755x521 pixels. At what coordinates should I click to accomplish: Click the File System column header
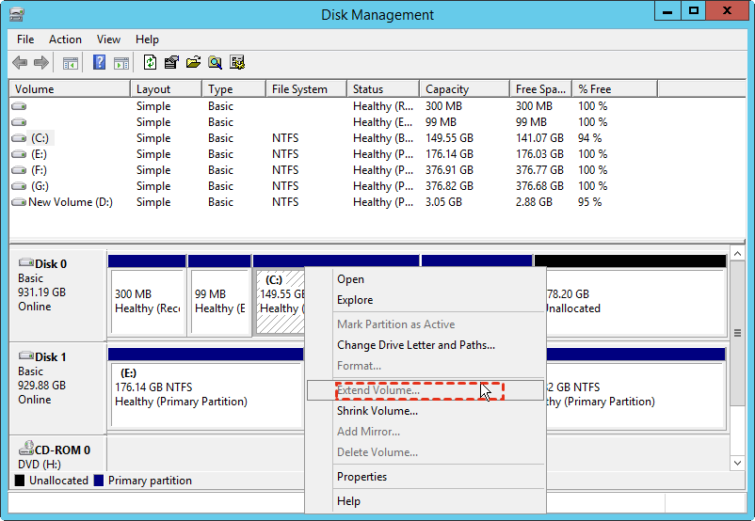[x=299, y=89]
